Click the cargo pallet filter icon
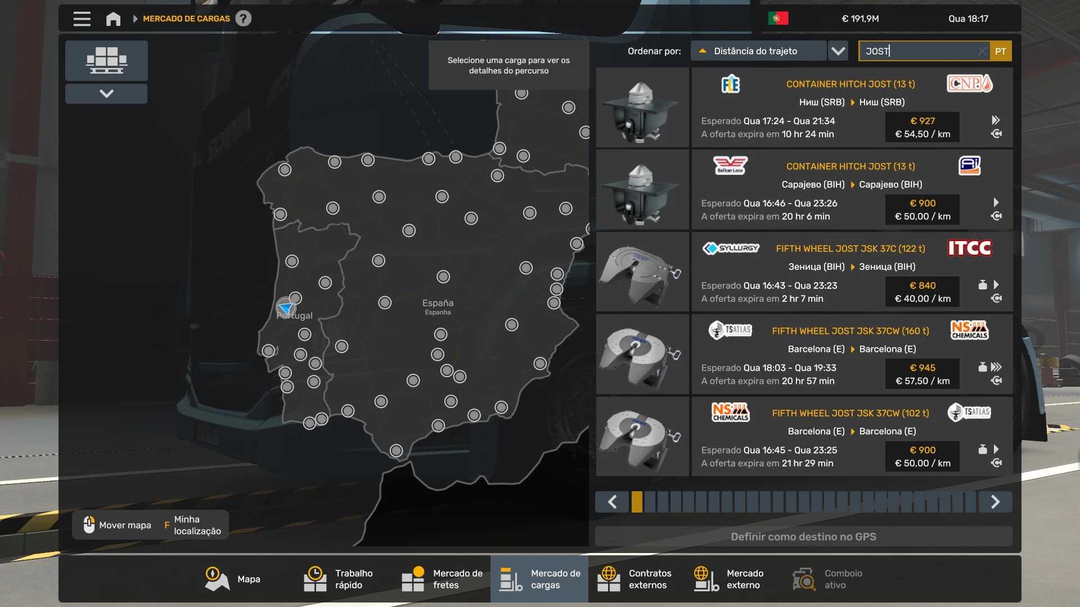Viewport: 1080px width, 607px height. 106,60
